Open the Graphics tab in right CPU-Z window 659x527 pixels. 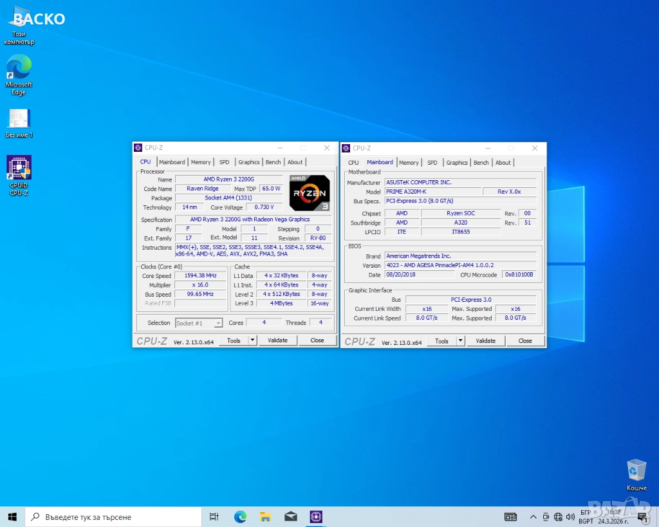coord(457,163)
